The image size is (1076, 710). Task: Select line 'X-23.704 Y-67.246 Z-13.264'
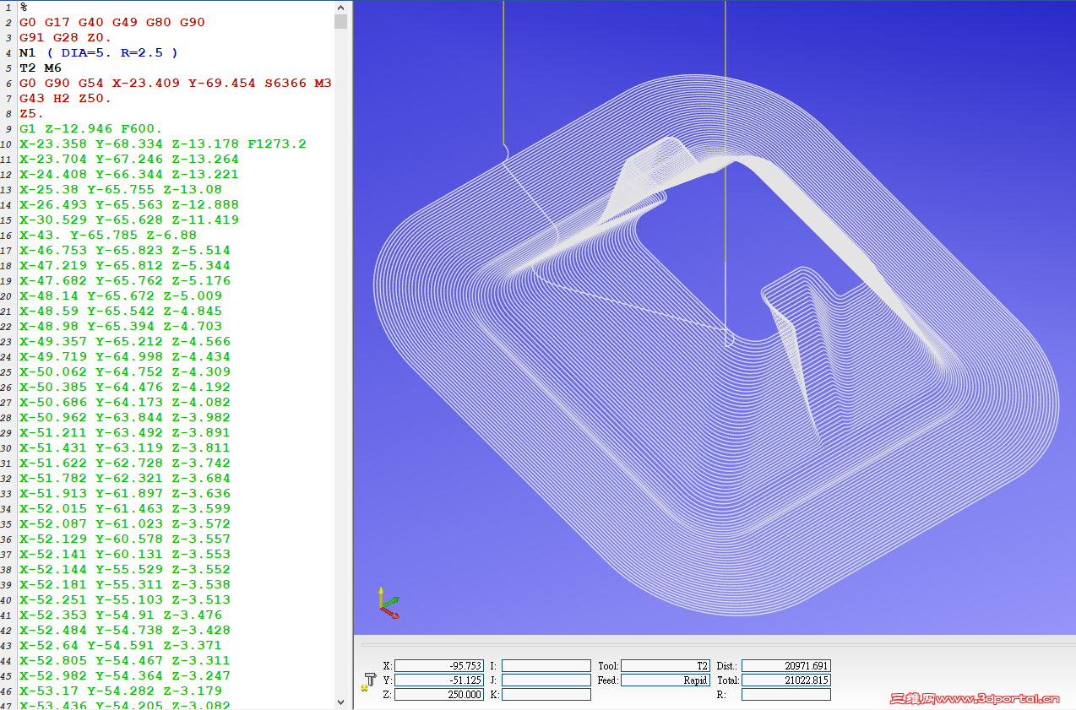pyautogui.click(x=128, y=159)
